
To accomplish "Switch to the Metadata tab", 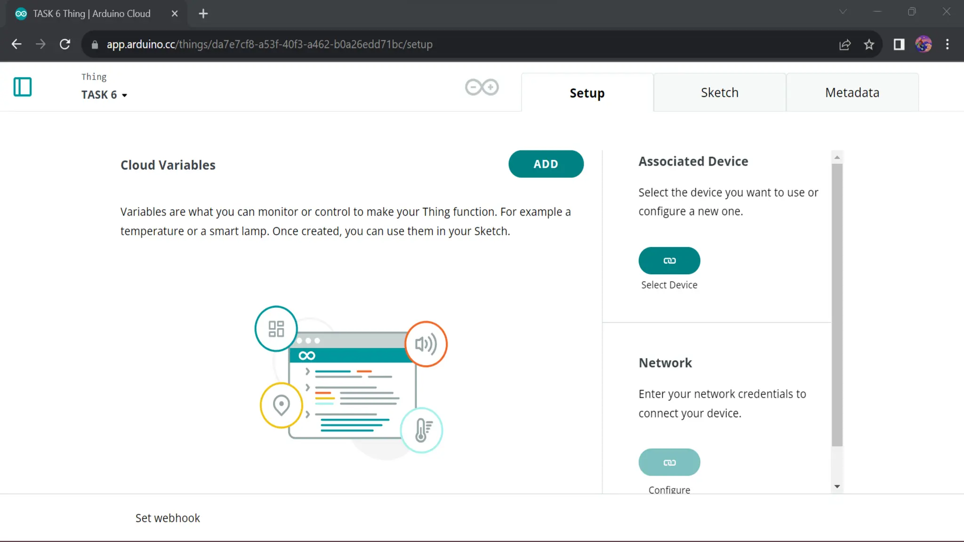I will pos(852,93).
